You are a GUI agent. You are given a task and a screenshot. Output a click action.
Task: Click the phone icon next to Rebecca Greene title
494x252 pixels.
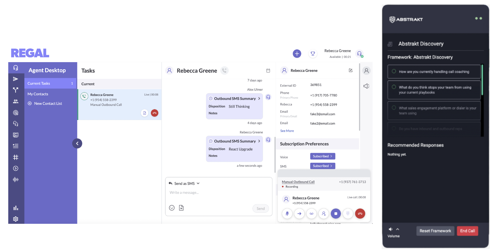225,70
